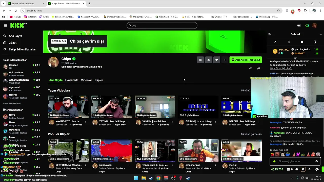This screenshot has width=324, height=182.
Task: Open GokhanOner channel in the sidebar
Action: [22, 74]
